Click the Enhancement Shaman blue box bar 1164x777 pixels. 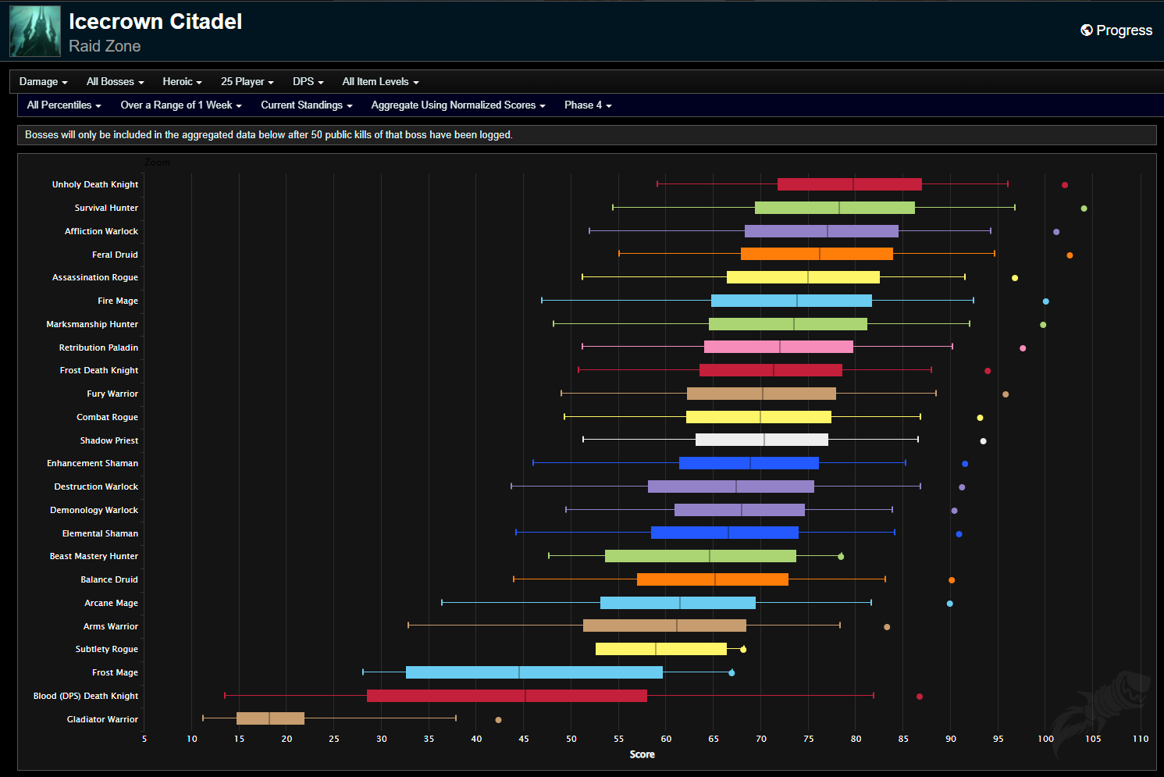(x=749, y=463)
